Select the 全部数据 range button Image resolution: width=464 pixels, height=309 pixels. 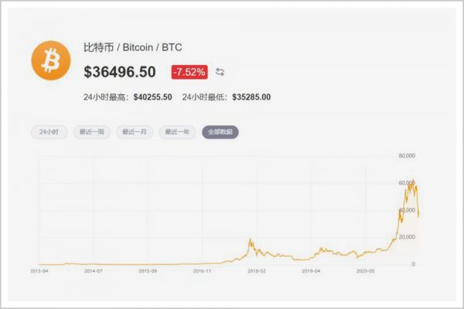[x=220, y=132]
